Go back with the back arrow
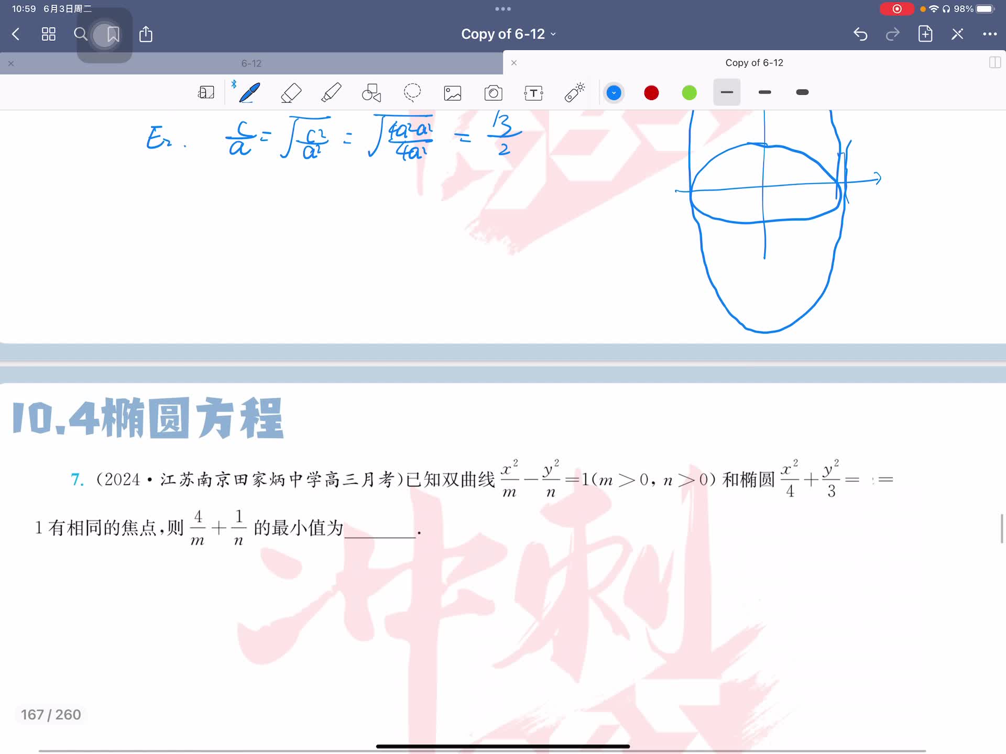The width and height of the screenshot is (1006, 754). coord(16,35)
